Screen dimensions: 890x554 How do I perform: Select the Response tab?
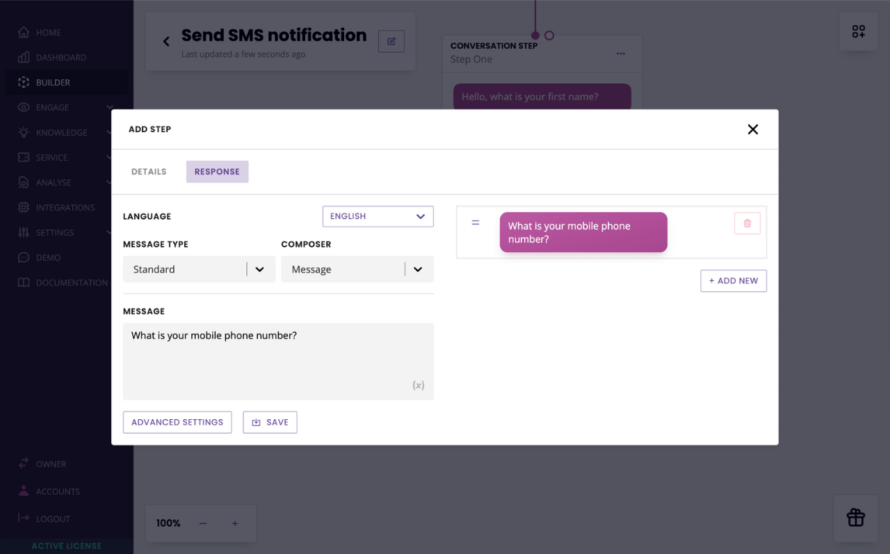click(217, 171)
